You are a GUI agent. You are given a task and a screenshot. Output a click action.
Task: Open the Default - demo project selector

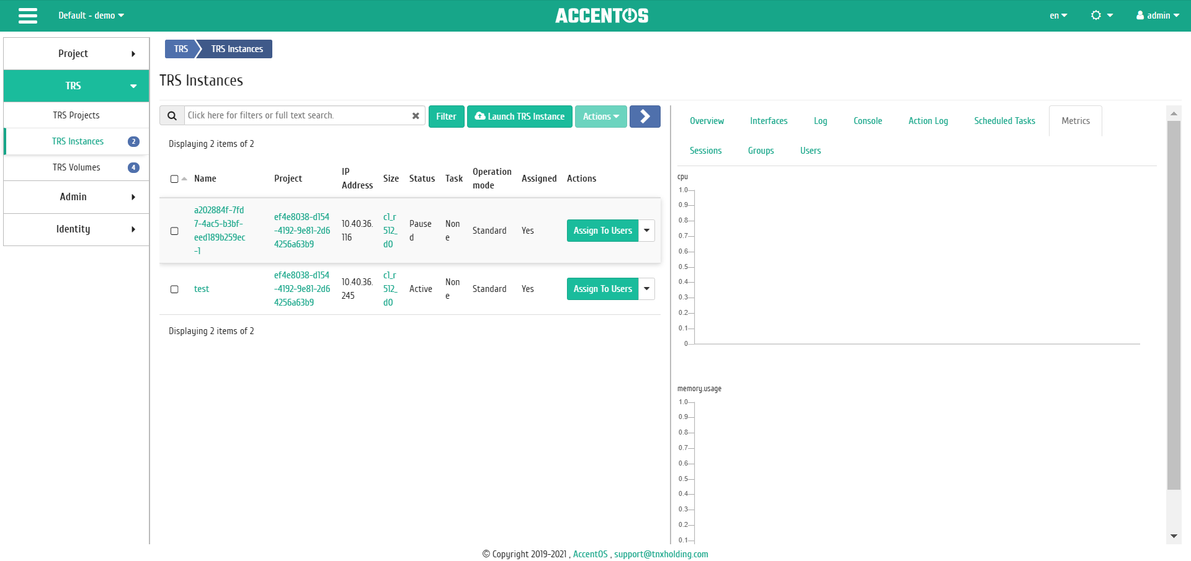[x=91, y=15]
